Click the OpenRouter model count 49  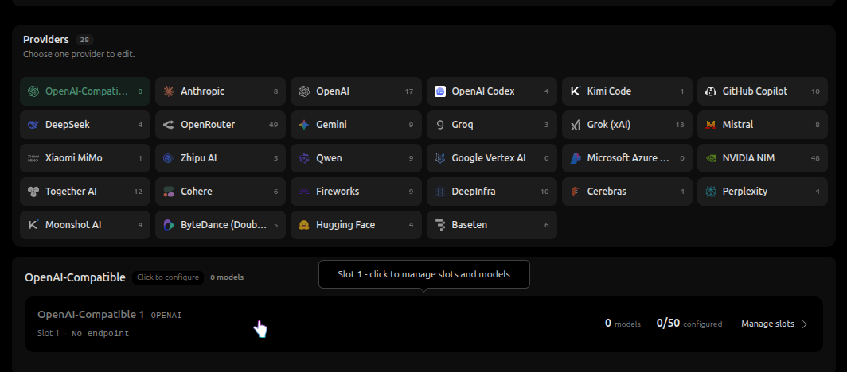[x=273, y=125]
